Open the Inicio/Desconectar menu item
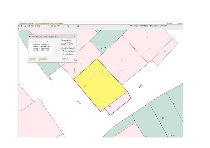 pyautogui.click(x=26, y=23)
